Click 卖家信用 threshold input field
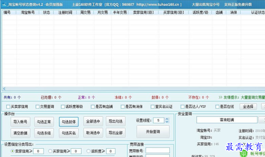265x157 pixels. point(38,151)
